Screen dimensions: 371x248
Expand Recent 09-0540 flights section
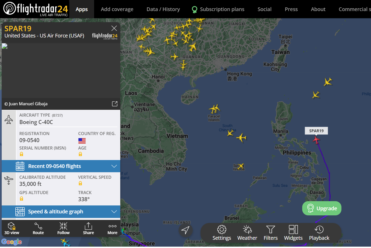pyautogui.click(x=61, y=166)
